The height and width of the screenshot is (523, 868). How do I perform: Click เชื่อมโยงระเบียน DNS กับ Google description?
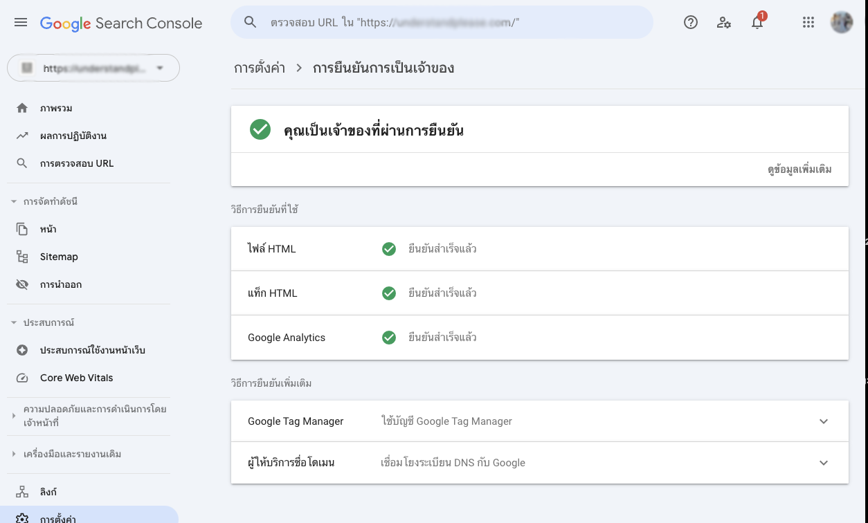[x=453, y=463]
